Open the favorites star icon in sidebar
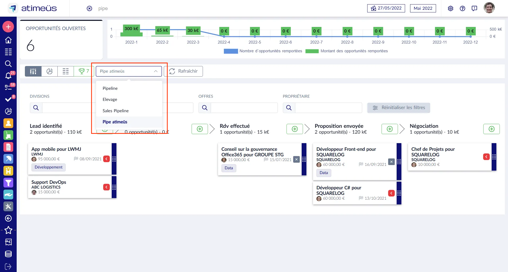This screenshot has height=272, width=508. 8,230
